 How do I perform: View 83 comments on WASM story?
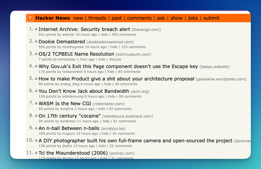coord(120,109)
